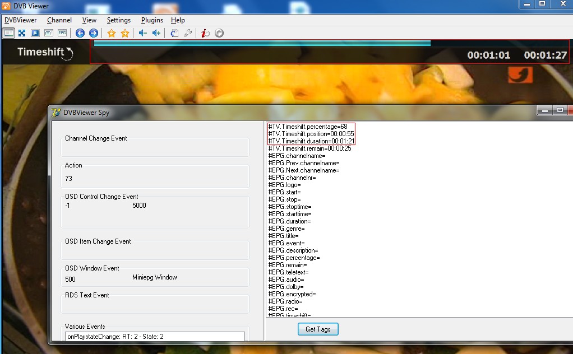Click the timeshift progress bar
Viewport: 573px width, 354px height.
[x=262, y=43]
